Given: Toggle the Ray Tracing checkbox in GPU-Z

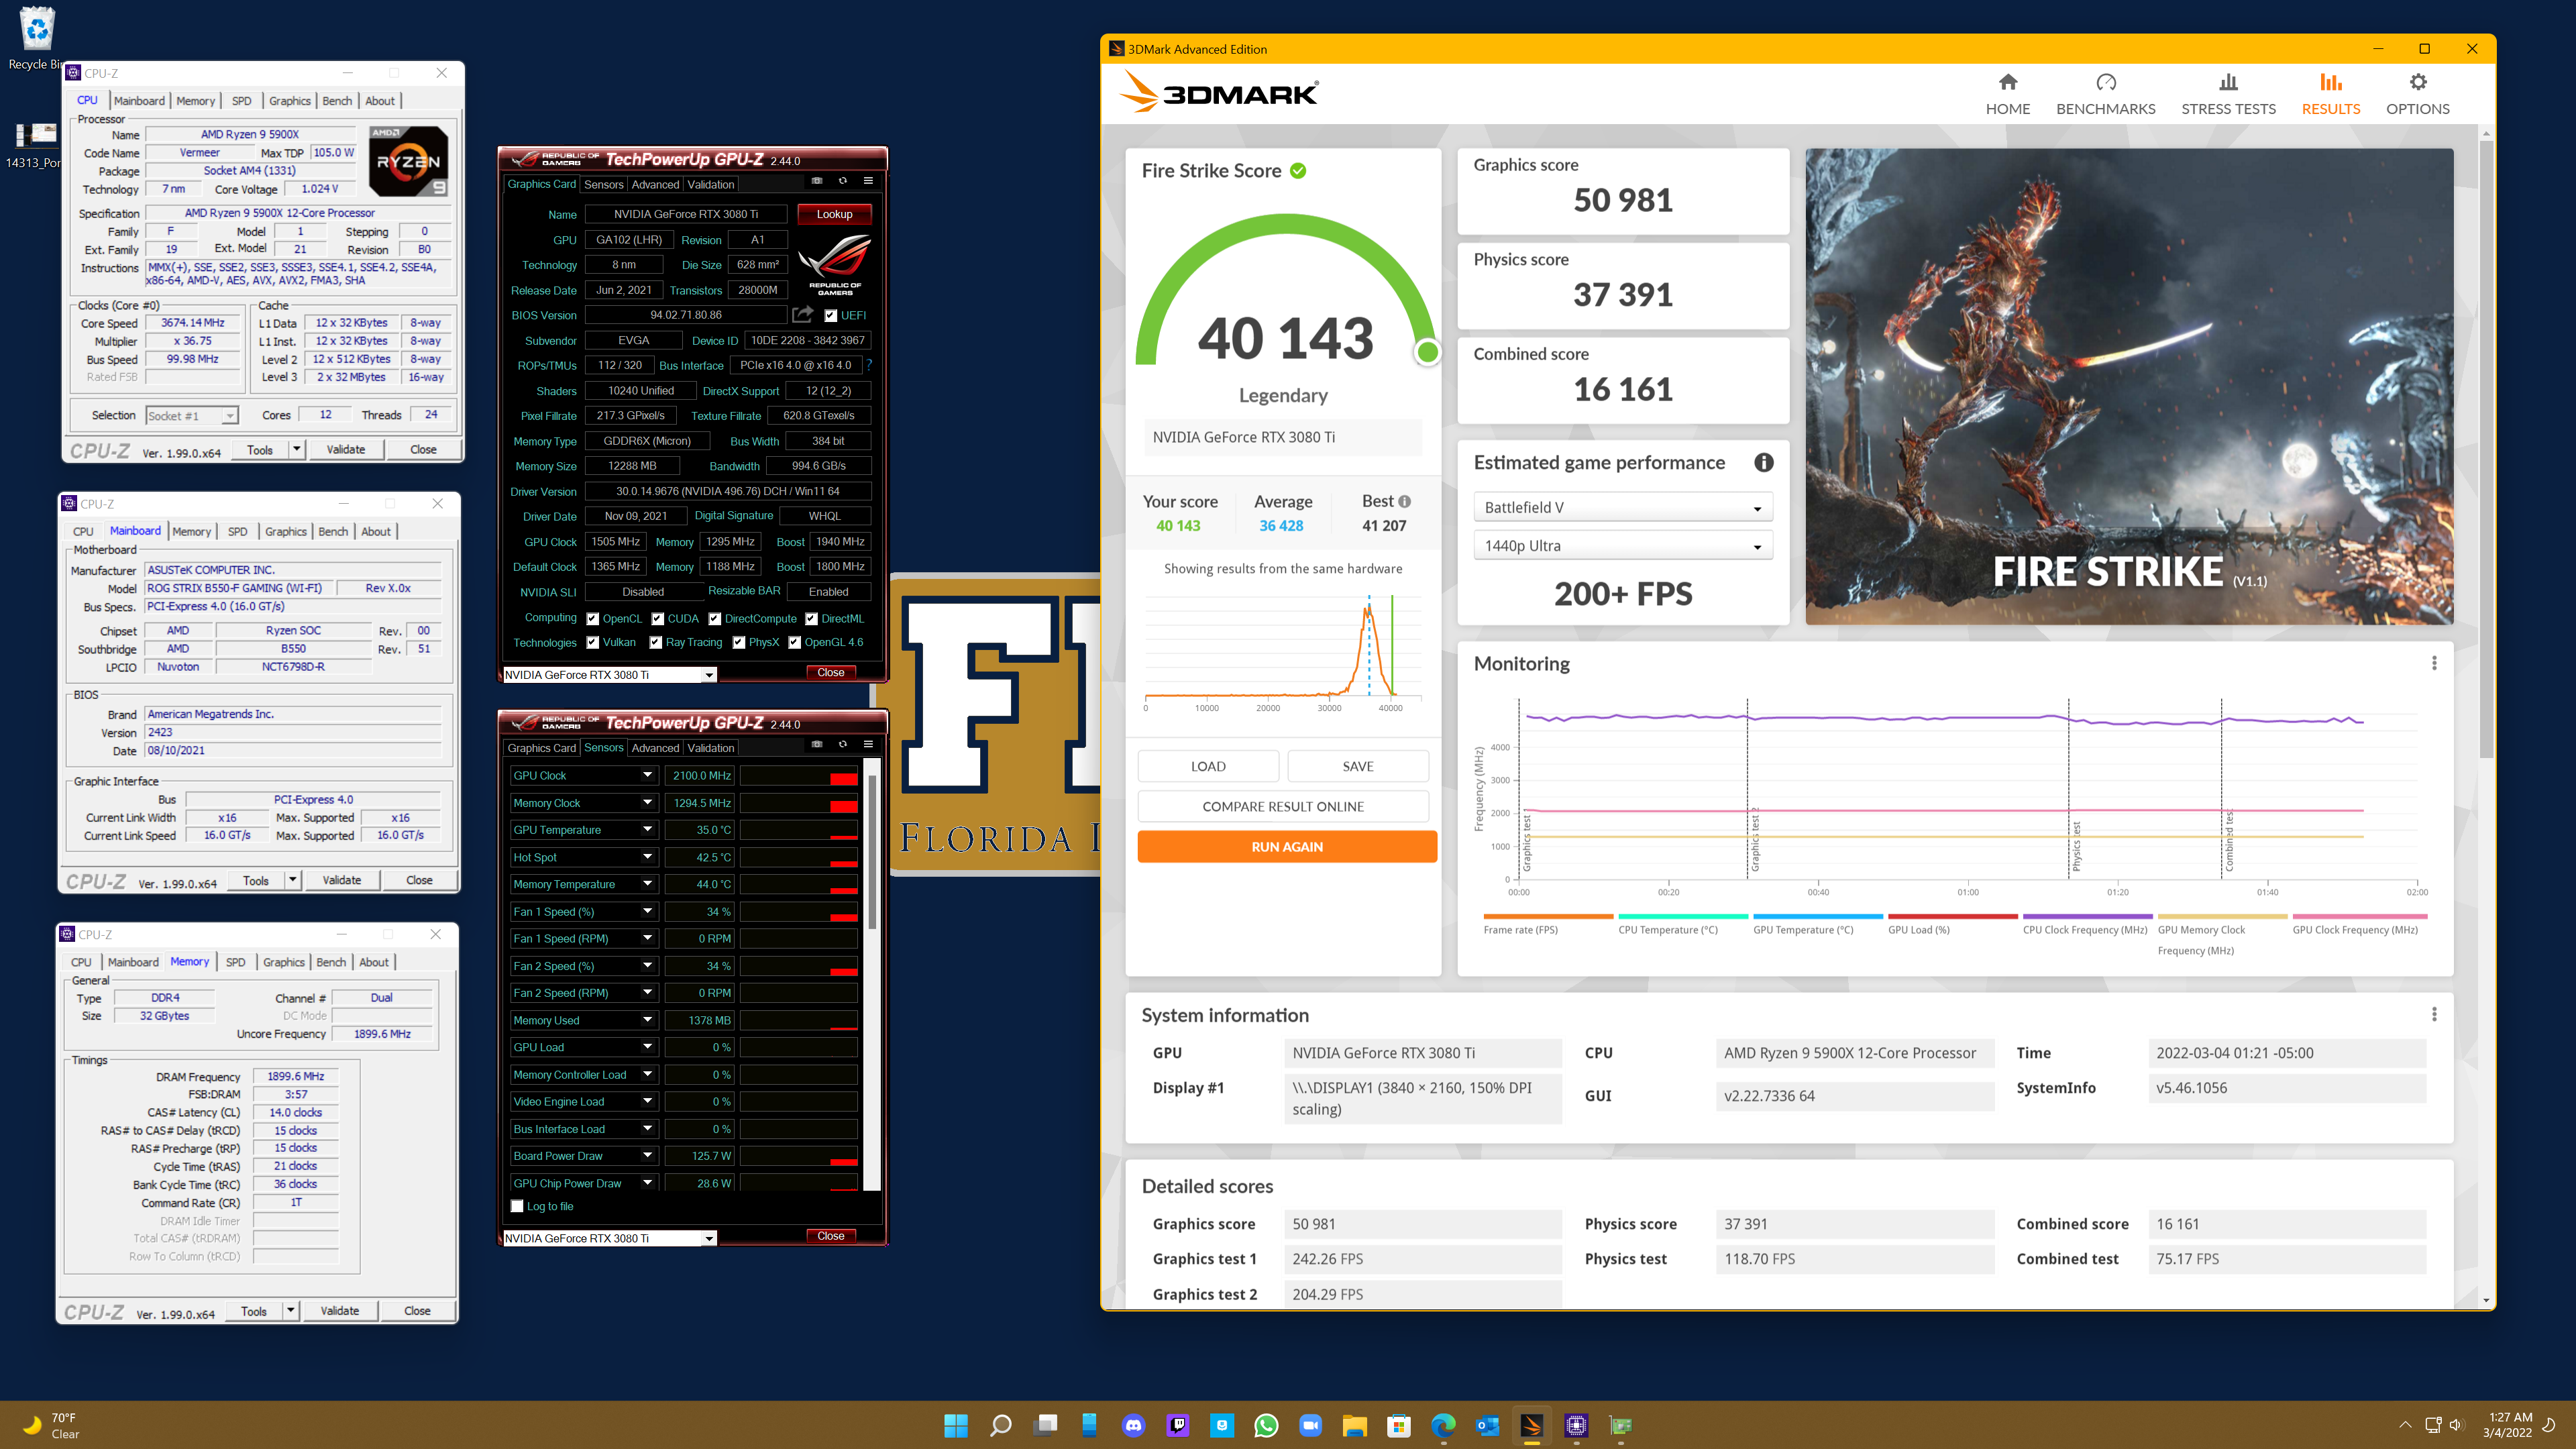Looking at the screenshot, I should tap(655, 643).
